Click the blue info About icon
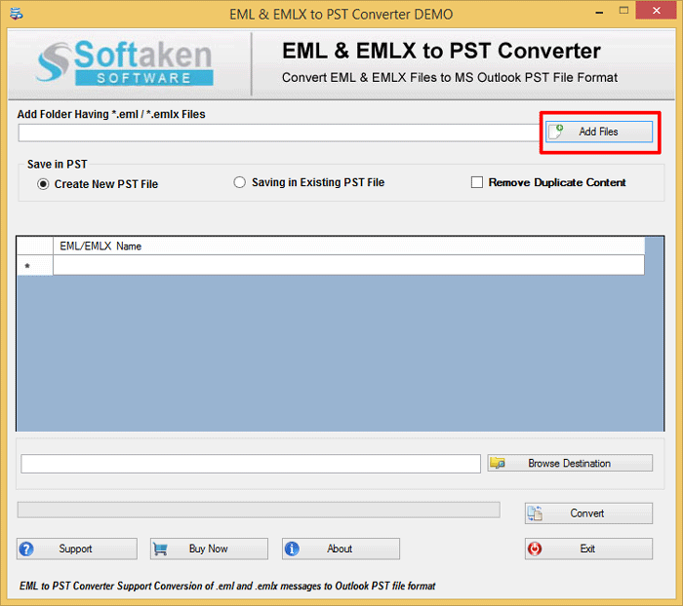Viewport: 683px width, 606px height. click(292, 549)
